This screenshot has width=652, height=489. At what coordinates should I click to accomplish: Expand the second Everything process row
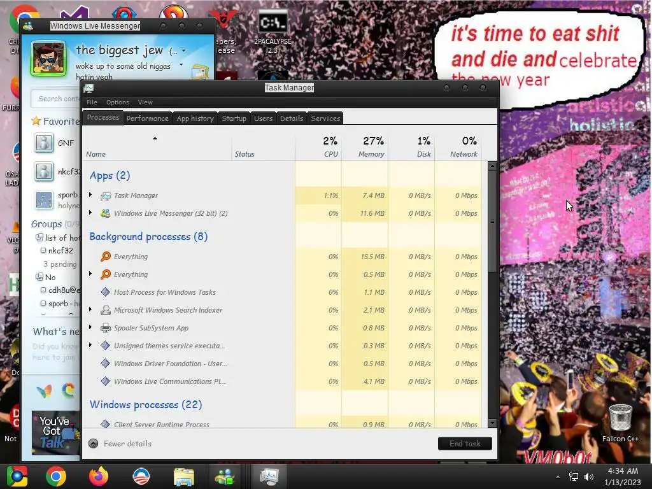tap(90, 274)
